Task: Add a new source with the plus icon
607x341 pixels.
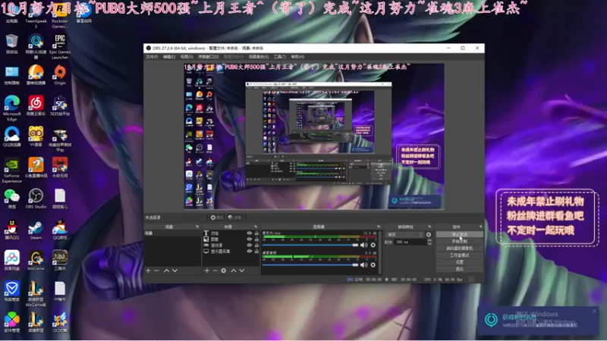Action: [206, 271]
